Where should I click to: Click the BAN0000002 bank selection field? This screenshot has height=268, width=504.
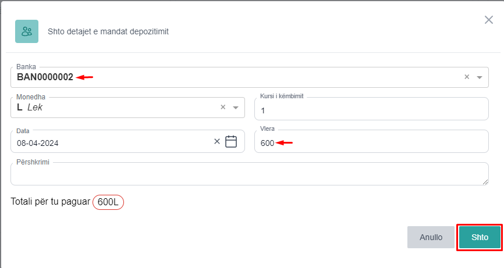point(233,77)
